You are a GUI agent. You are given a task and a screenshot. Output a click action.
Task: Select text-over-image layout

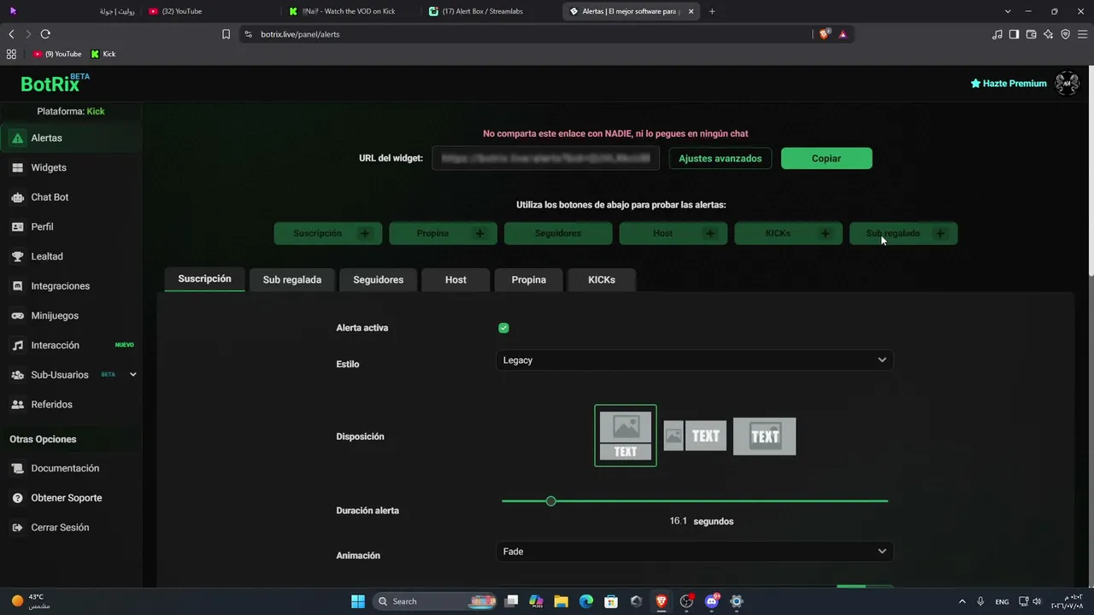[x=764, y=436]
